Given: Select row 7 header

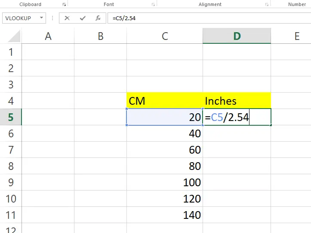Looking at the screenshot, I should pyautogui.click(x=11, y=150).
